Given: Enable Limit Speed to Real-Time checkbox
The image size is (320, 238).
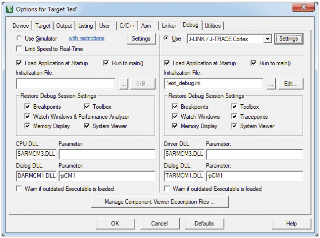Looking at the screenshot, I should (20, 49).
